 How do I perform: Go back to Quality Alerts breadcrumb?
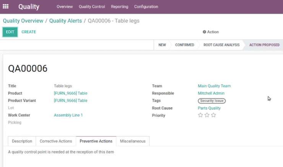tap(65, 21)
